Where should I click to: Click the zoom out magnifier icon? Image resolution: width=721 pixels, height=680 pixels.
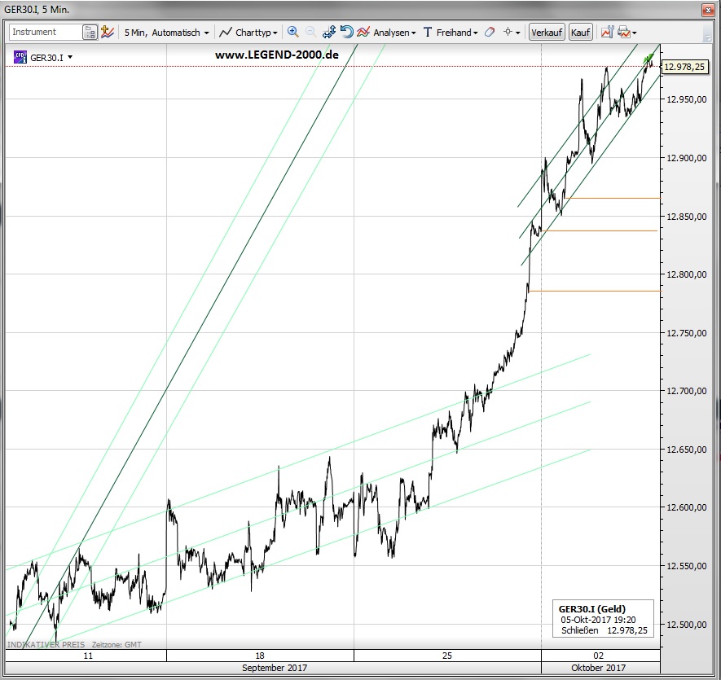[x=311, y=33]
